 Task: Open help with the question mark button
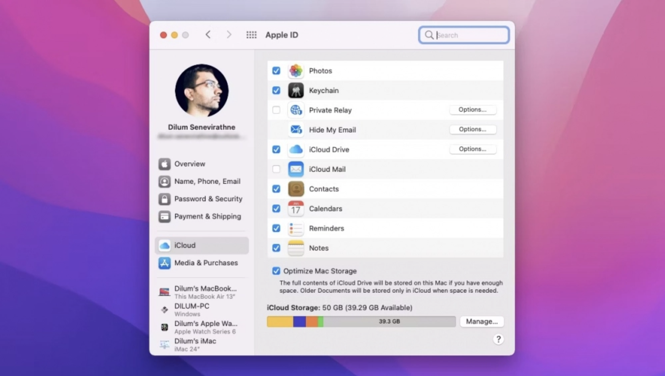[498, 339]
